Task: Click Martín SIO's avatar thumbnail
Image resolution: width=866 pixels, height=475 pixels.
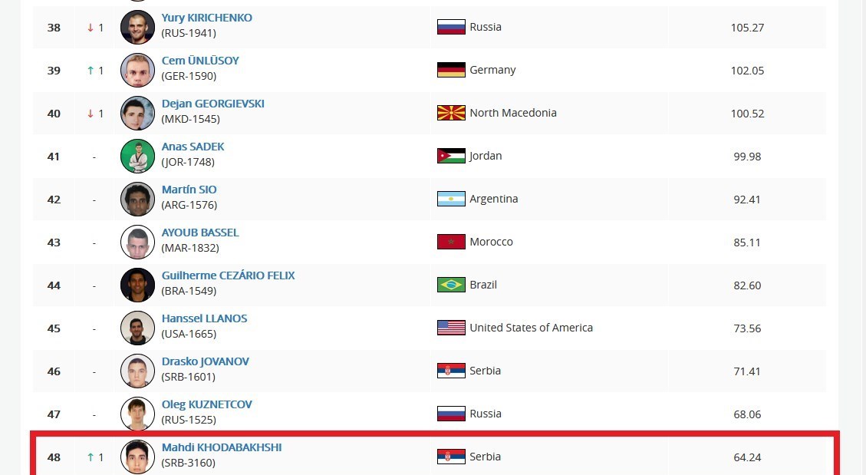Action: click(137, 200)
